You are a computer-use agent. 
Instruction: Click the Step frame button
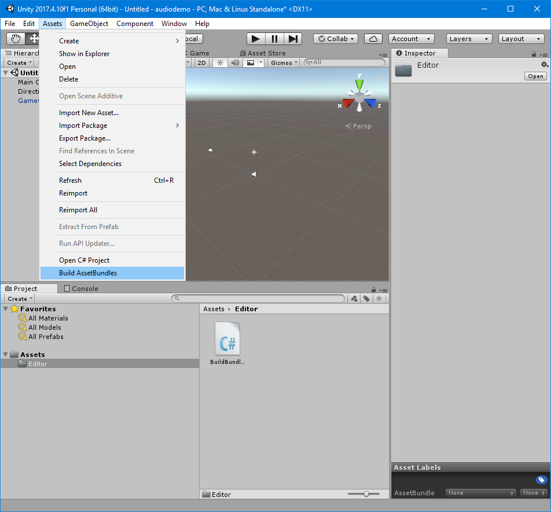[293, 39]
